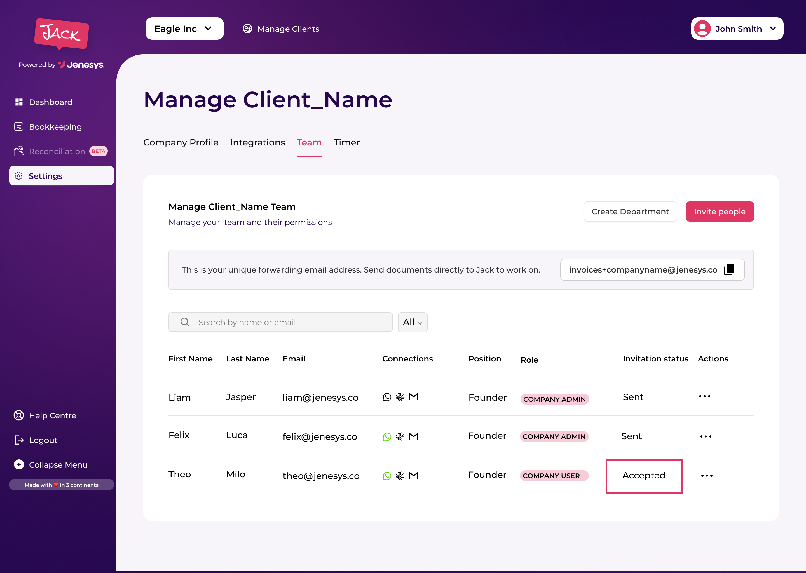Screen dimensions: 806x573
Task: Click the Invite people button
Action: [720, 211]
